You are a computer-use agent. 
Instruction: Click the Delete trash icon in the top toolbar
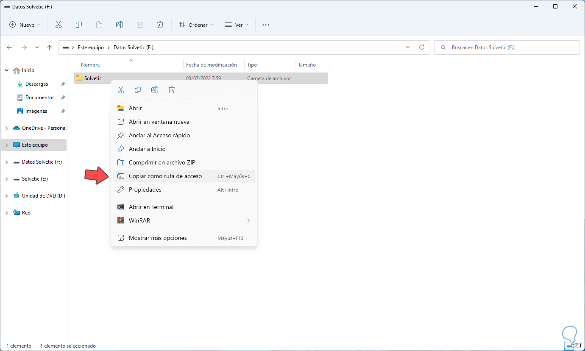[160, 25]
